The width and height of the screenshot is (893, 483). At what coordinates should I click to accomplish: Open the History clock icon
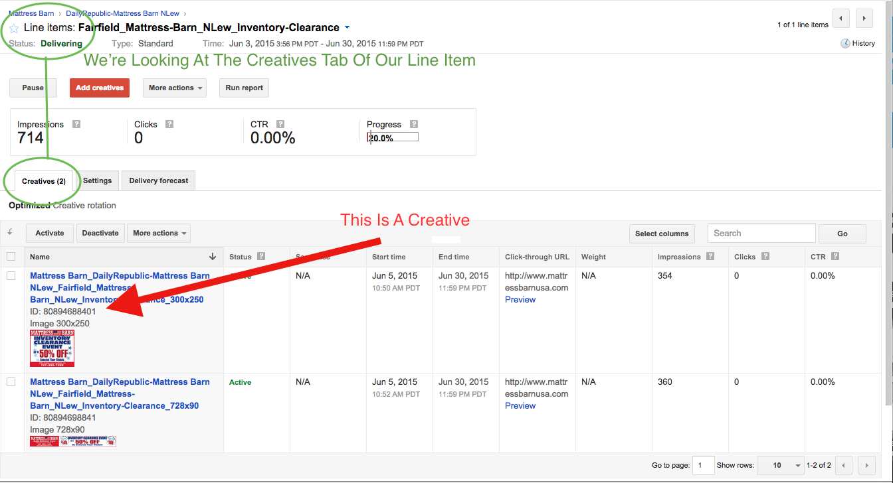[845, 43]
